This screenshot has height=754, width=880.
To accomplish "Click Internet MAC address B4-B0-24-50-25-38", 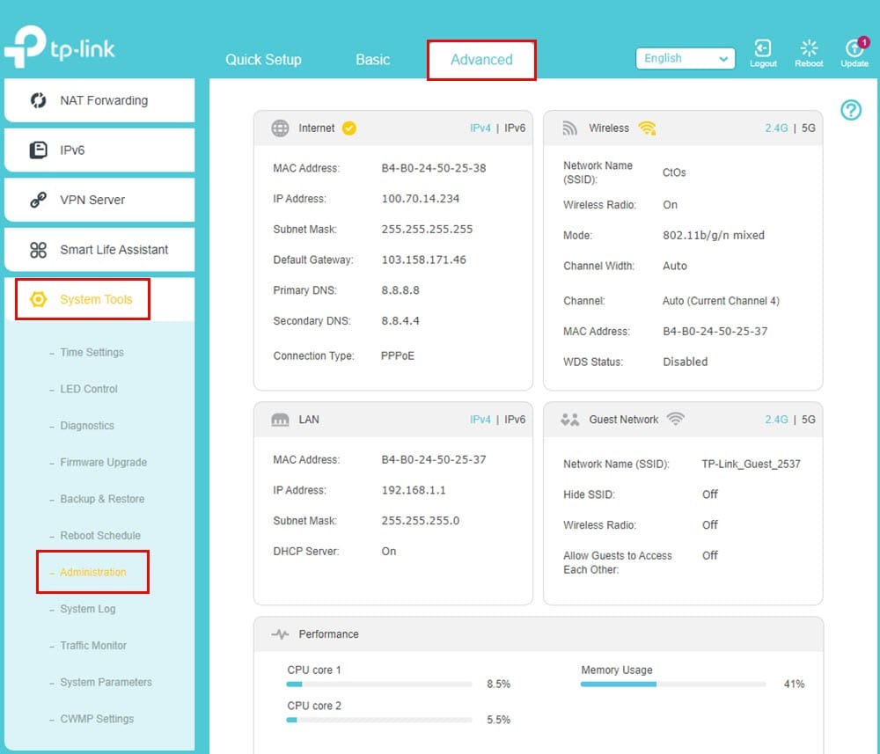I will [x=434, y=168].
